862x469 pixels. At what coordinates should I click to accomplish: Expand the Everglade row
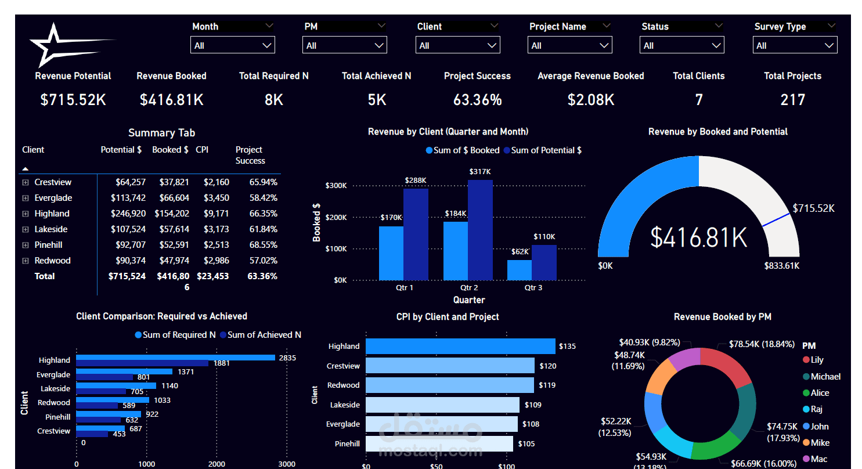pos(26,198)
